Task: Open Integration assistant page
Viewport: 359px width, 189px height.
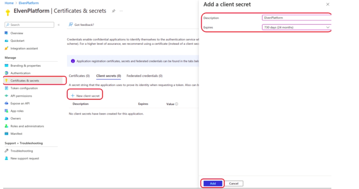Action: pos(24,49)
